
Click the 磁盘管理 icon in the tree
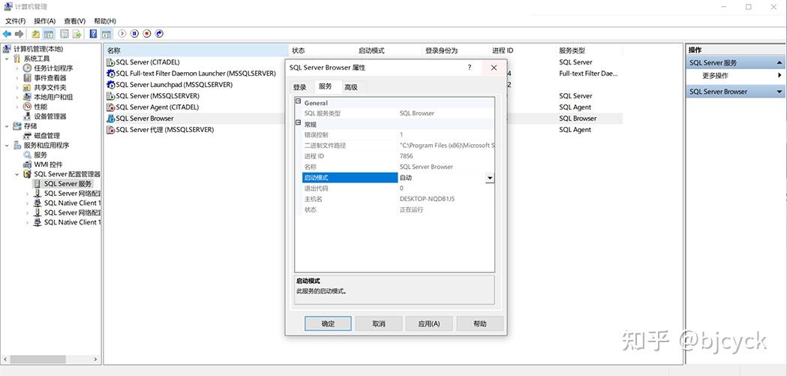tap(27, 136)
